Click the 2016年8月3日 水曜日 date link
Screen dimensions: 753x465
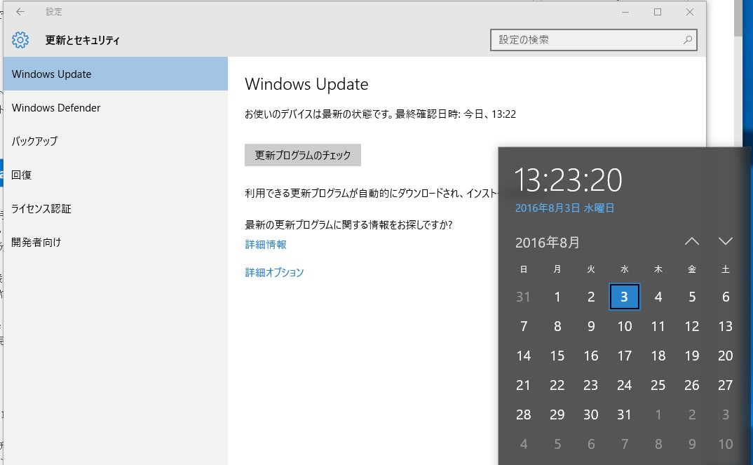coord(565,208)
